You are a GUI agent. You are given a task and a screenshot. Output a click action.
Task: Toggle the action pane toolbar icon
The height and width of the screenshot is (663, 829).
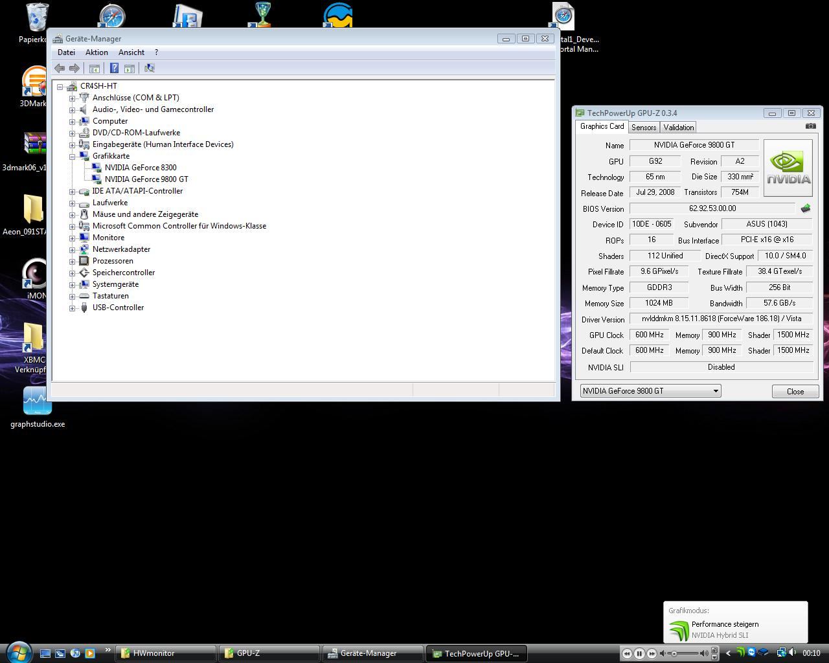click(130, 68)
